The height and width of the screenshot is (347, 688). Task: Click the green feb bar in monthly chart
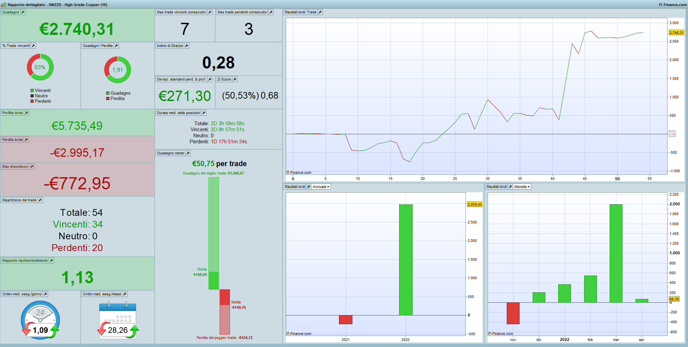(590, 289)
